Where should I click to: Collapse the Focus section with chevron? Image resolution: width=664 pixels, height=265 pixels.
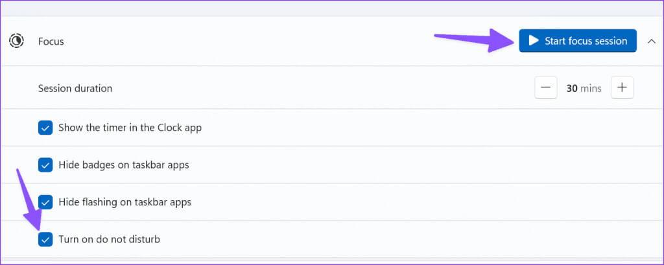point(652,41)
